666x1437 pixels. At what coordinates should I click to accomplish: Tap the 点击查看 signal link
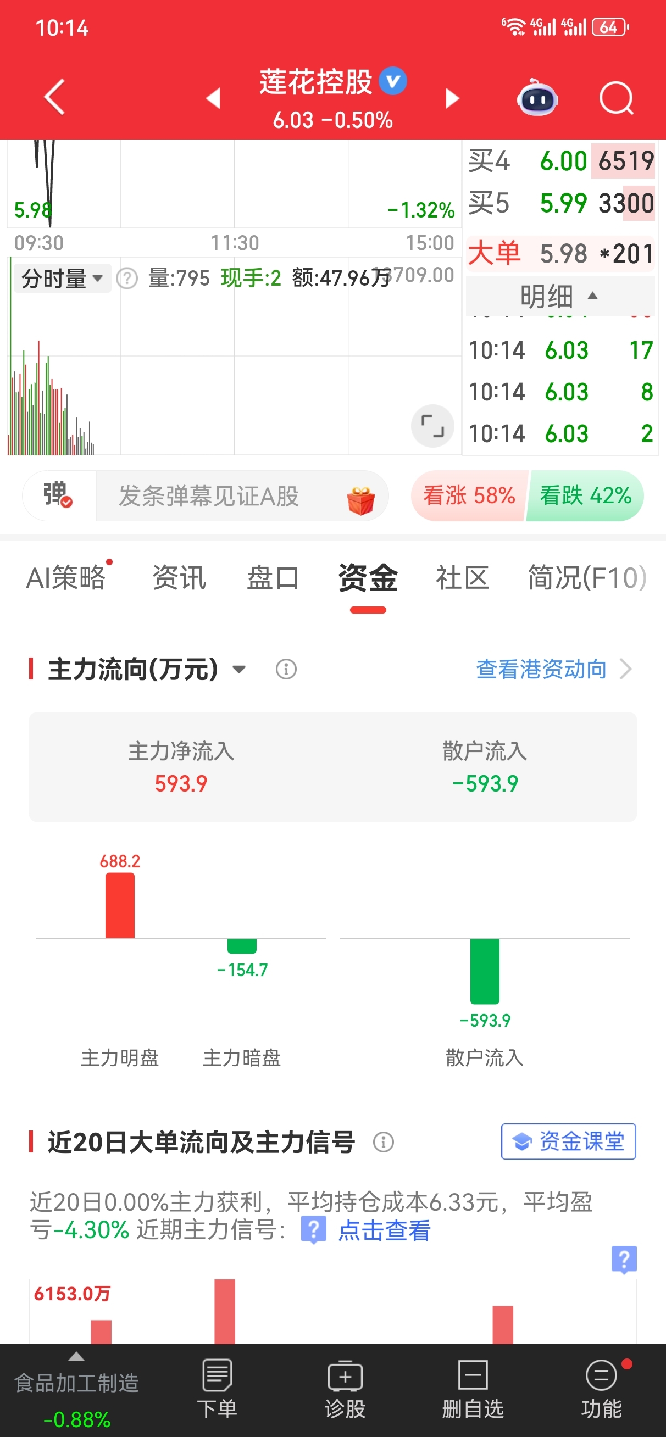pyautogui.click(x=384, y=1230)
